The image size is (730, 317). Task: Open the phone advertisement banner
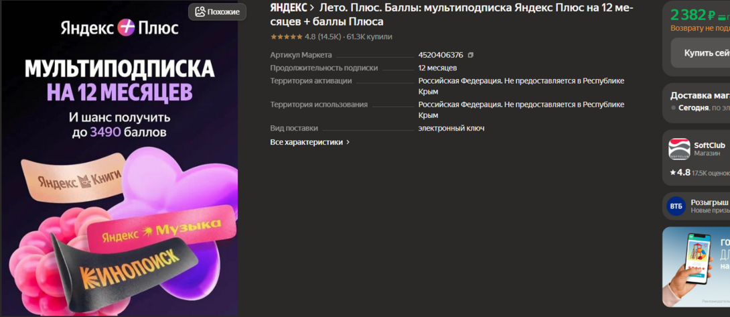696,267
